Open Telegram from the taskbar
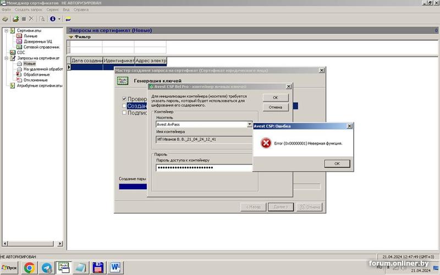This screenshot has height=275, width=440. tap(47, 268)
